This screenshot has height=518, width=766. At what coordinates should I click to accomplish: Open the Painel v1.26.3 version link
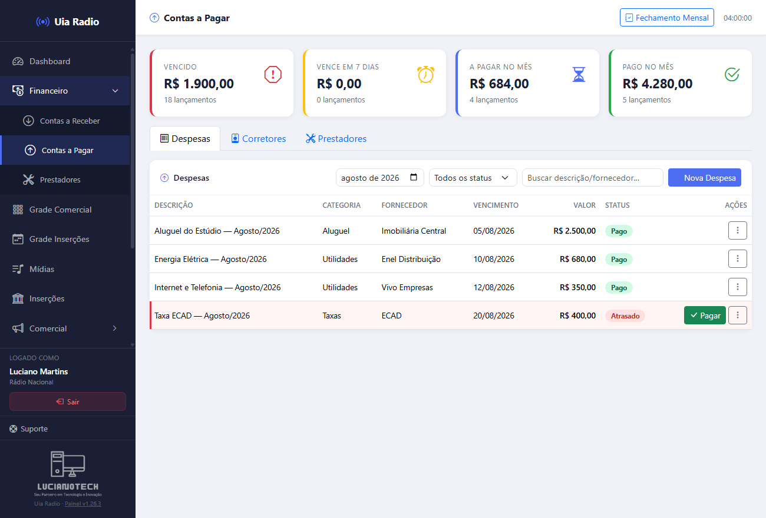point(83,504)
